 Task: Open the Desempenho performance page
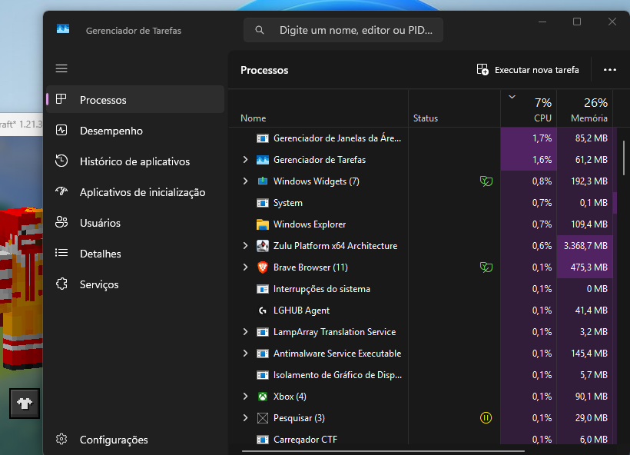(111, 131)
